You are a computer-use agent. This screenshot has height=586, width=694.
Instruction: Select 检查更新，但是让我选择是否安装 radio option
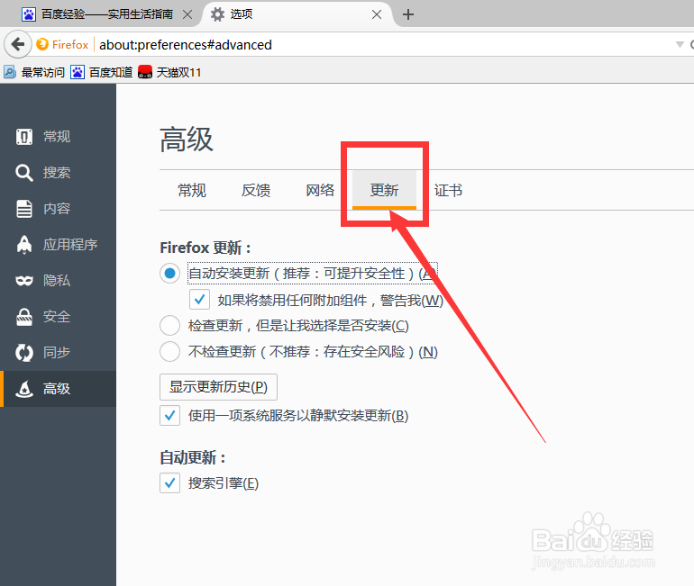[x=170, y=326]
